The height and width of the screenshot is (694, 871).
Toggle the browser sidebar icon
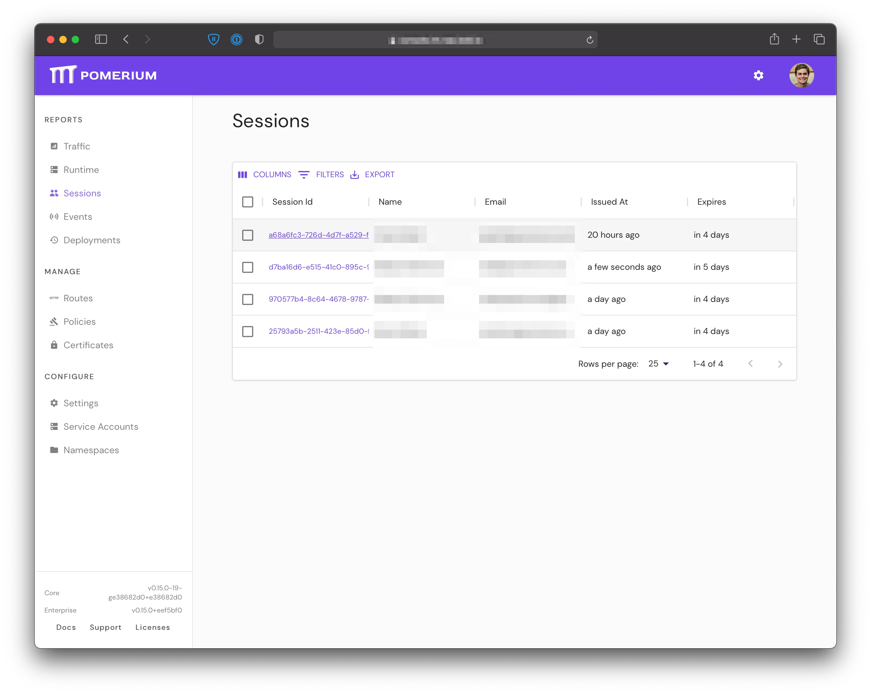101,39
